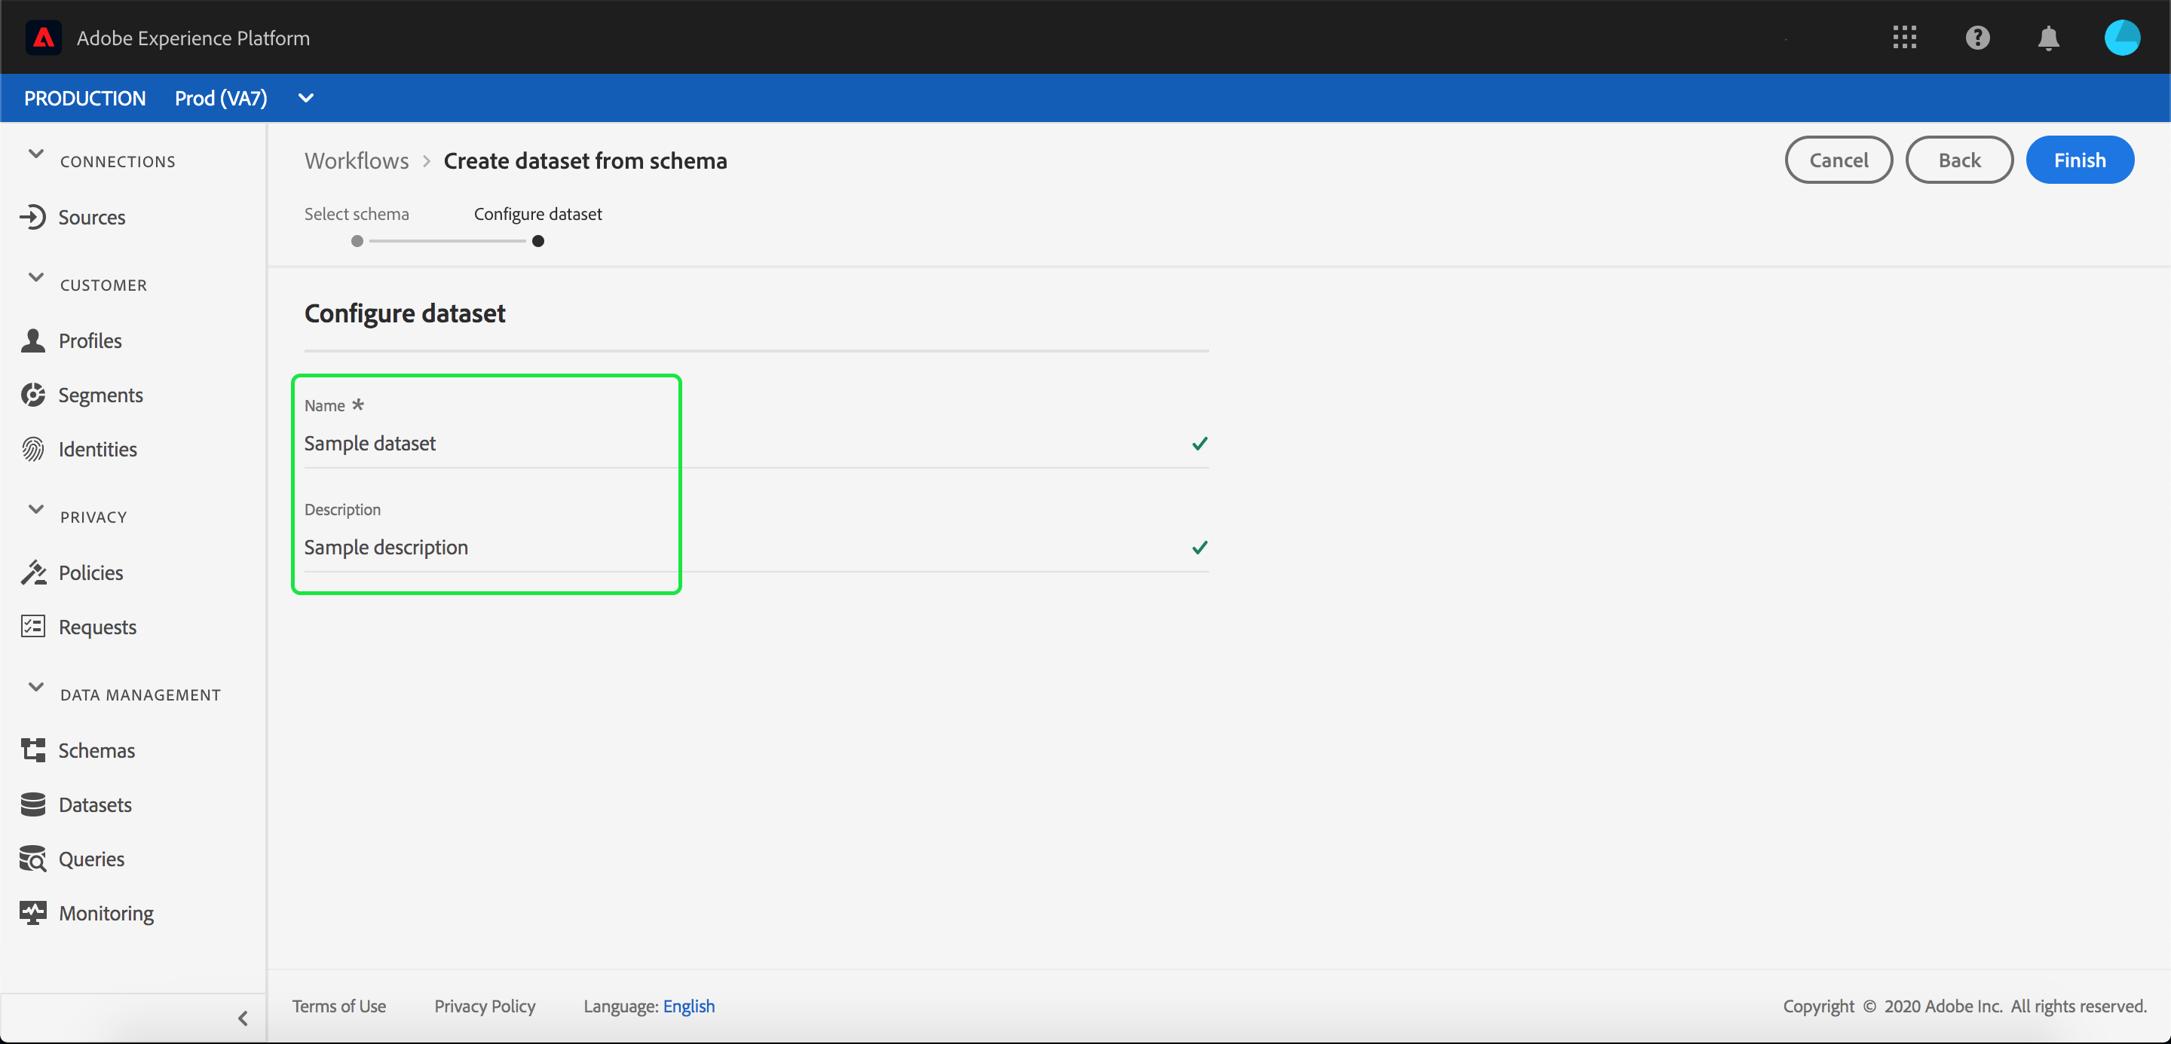Go to Datasets in sidebar
The image size is (2171, 1044).
tap(94, 804)
